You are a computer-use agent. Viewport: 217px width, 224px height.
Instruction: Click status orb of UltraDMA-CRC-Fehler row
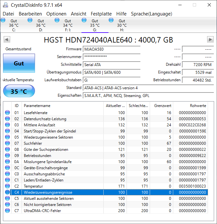point(7,210)
